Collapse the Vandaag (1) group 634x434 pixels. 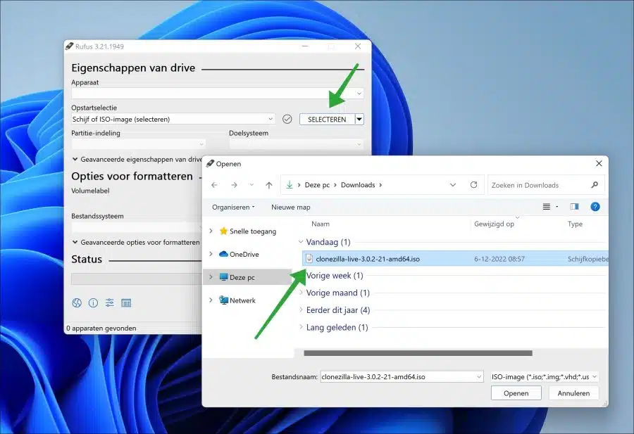pyautogui.click(x=301, y=242)
